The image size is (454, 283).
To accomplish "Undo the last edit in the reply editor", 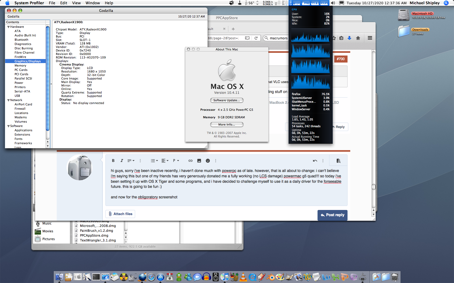I will [315, 161].
